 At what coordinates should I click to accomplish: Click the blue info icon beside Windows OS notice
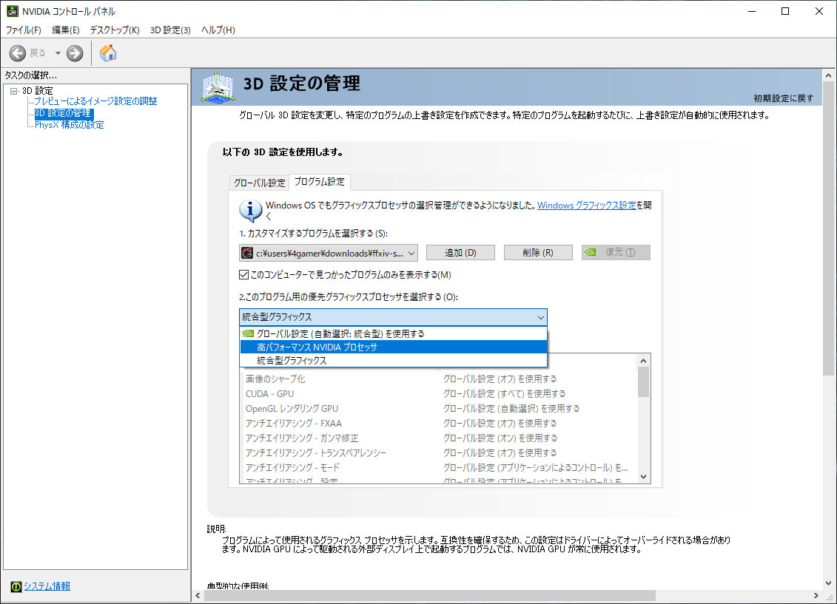250,211
